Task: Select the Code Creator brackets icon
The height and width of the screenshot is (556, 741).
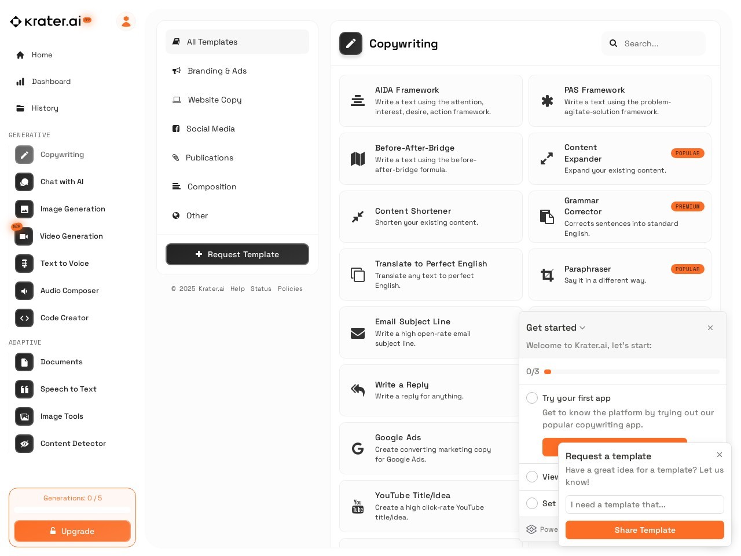Action: 24,318
